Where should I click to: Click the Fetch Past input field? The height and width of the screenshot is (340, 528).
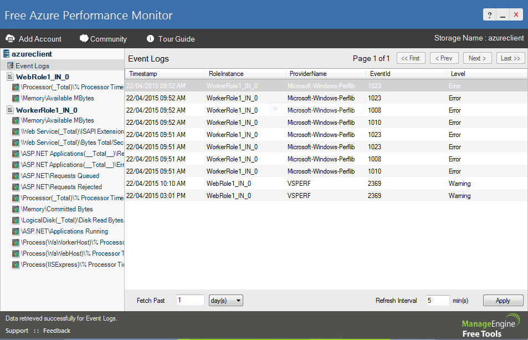(x=190, y=301)
